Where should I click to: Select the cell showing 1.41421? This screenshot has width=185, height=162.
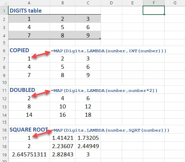coord(63,138)
